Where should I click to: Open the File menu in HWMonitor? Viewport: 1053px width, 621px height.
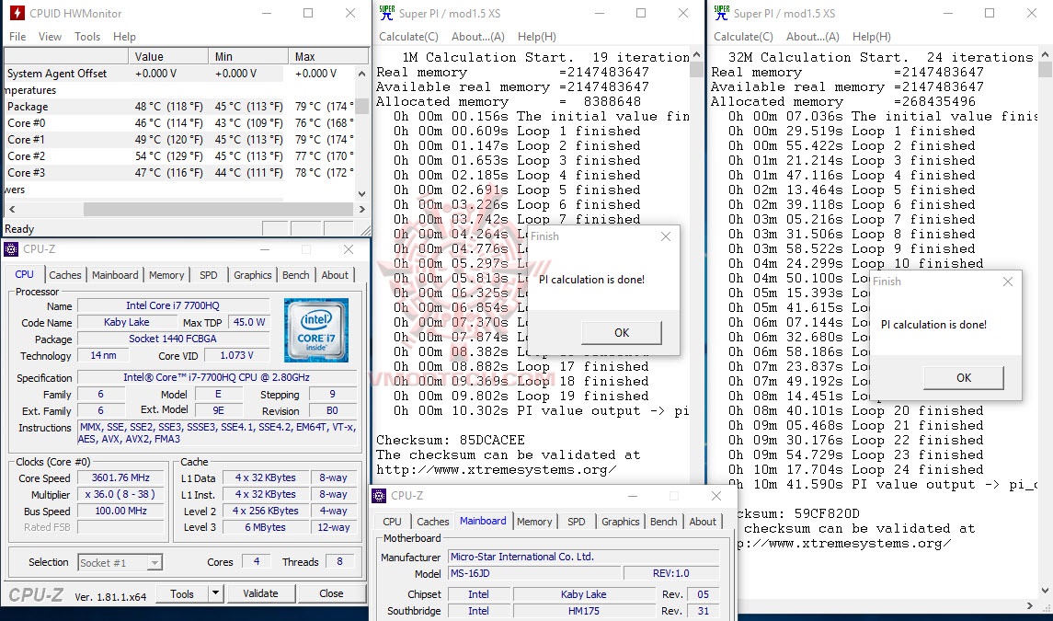17,36
